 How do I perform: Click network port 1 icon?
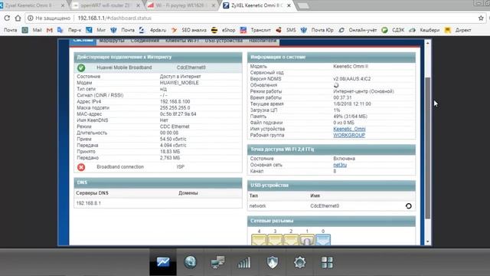(x=307, y=240)
